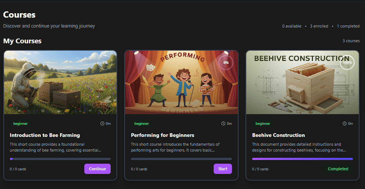Click the clock icon on Introduction to Bee Farming
Viewport: 365px width, 189px height.
102,124
